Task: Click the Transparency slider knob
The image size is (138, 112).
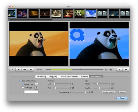Action: click(x=85, y=92)
